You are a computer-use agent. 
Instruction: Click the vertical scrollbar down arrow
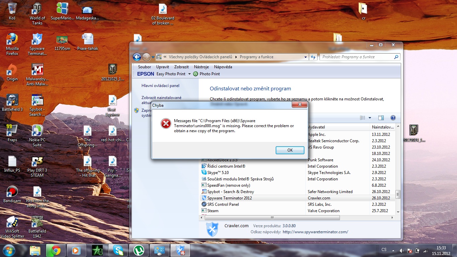tap(398, 212)
